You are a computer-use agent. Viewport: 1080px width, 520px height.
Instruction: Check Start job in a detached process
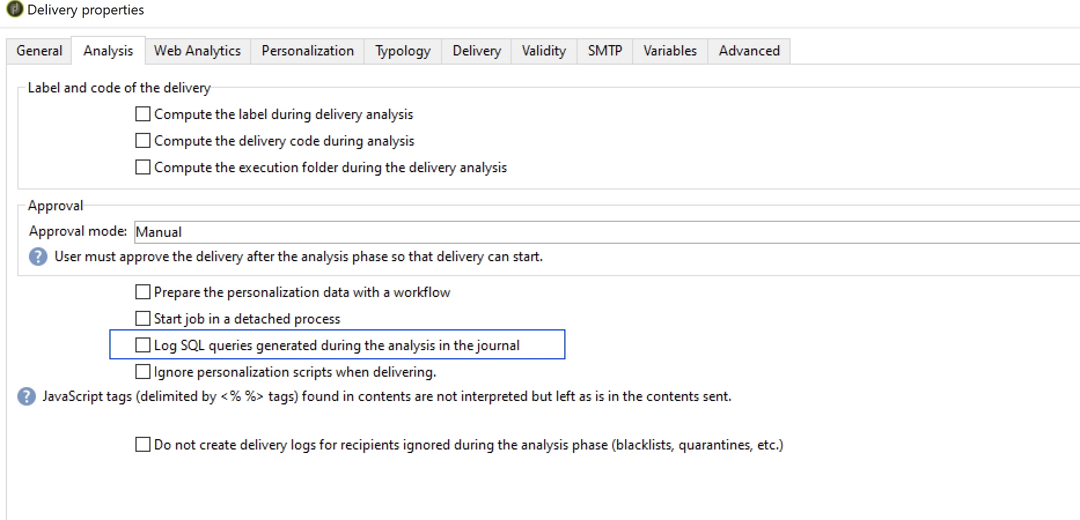click(143, 319)
